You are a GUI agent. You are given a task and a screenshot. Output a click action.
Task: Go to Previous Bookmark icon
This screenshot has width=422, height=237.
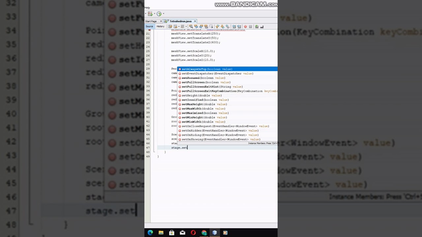[x=217, y=26]
